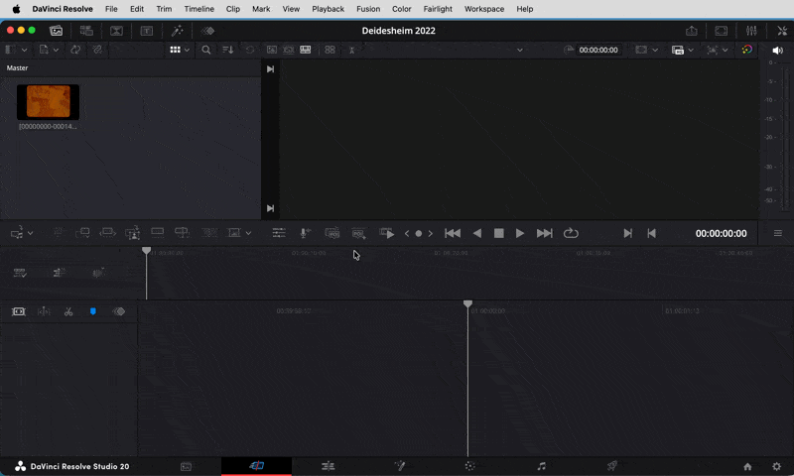The width and height of the screenshot is (794, 476).
Task: Select Source Tape viewer mode
Action: click(289, 50)
